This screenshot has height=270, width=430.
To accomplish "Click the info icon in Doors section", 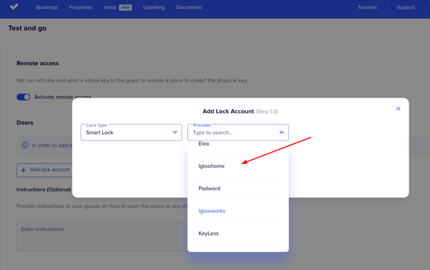I will (25, 146).
